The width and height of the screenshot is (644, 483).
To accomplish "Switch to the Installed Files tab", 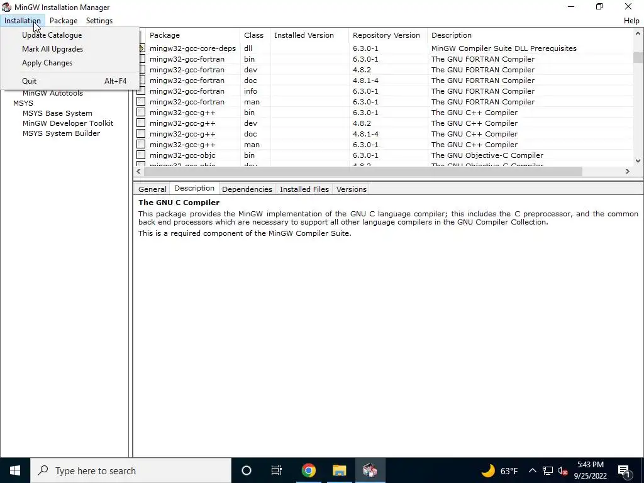I will pos(304,189).
